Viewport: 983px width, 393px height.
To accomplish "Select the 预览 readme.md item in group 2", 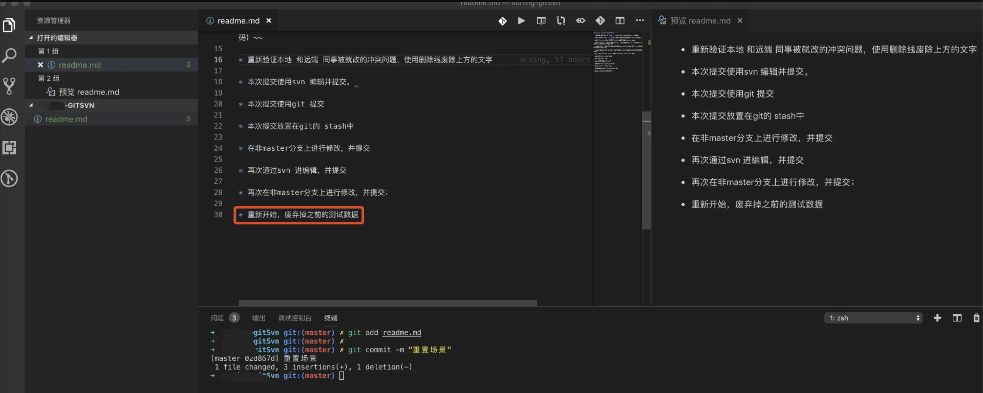I will point(88,92).
